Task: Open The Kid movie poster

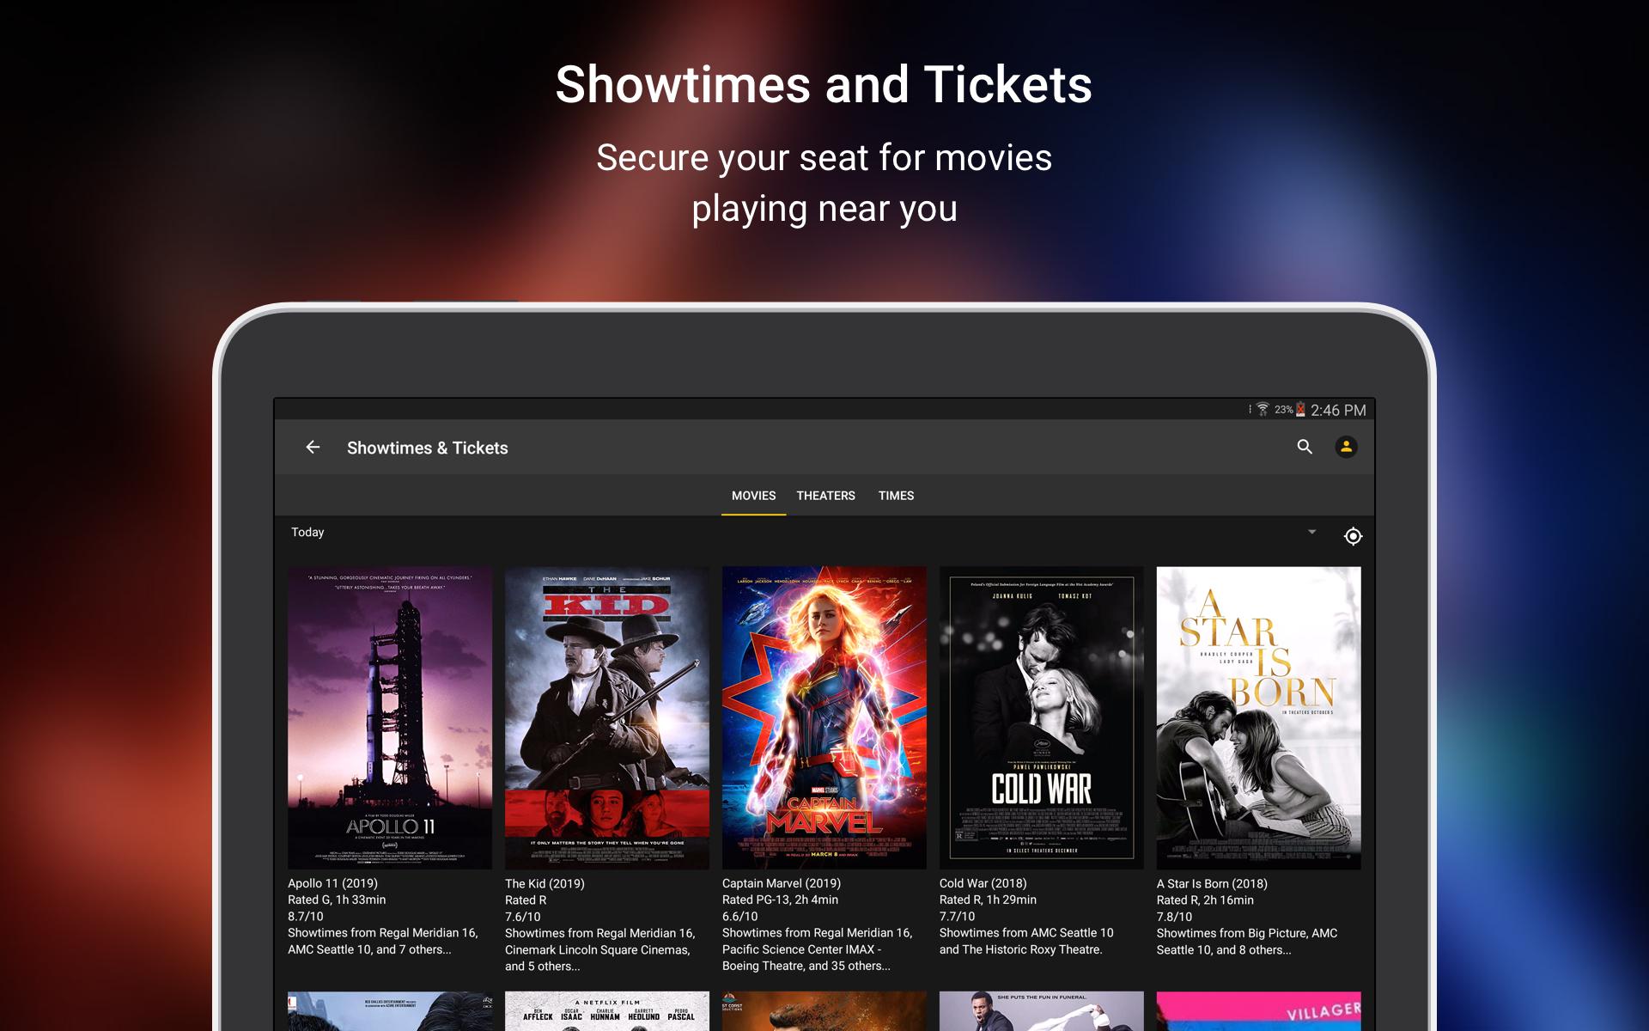Action: (x=607, y=717)
